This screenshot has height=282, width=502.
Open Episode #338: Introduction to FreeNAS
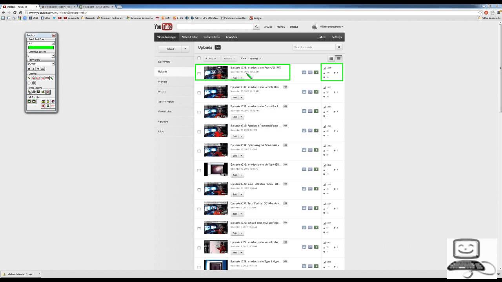tap(253, 67)
